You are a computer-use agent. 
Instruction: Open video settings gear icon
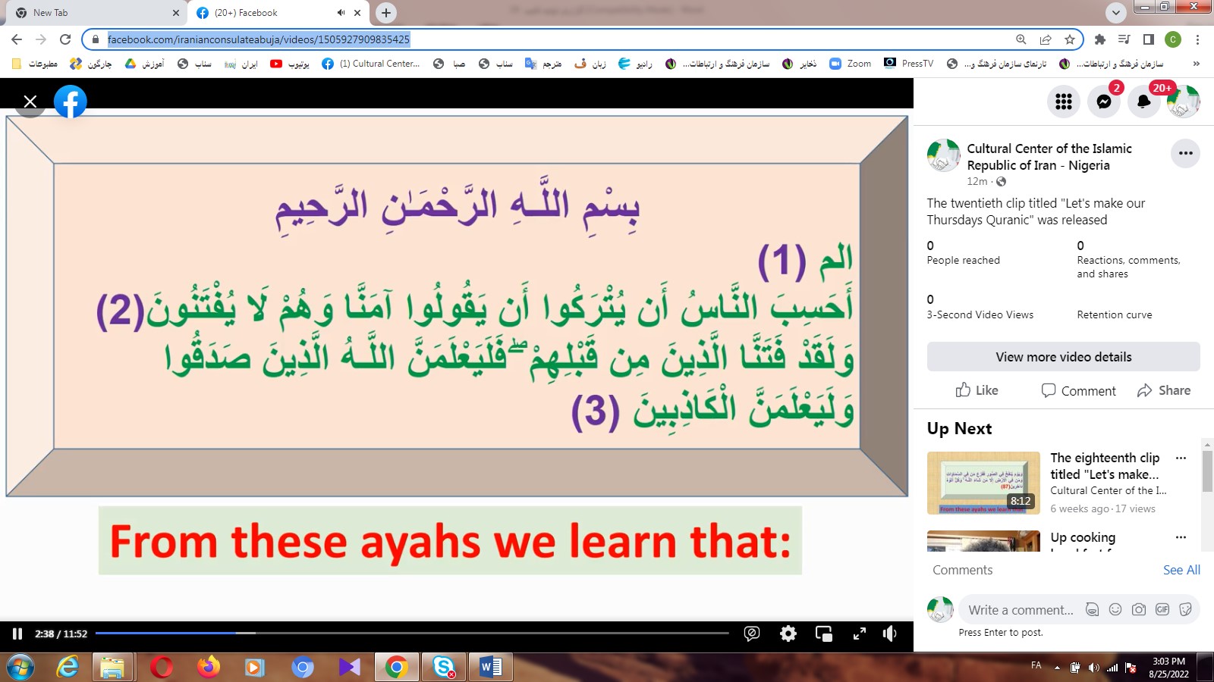coord(788,634)
